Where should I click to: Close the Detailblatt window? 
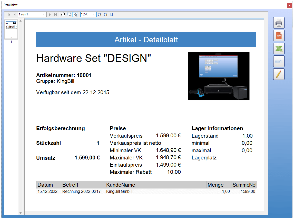289,5
